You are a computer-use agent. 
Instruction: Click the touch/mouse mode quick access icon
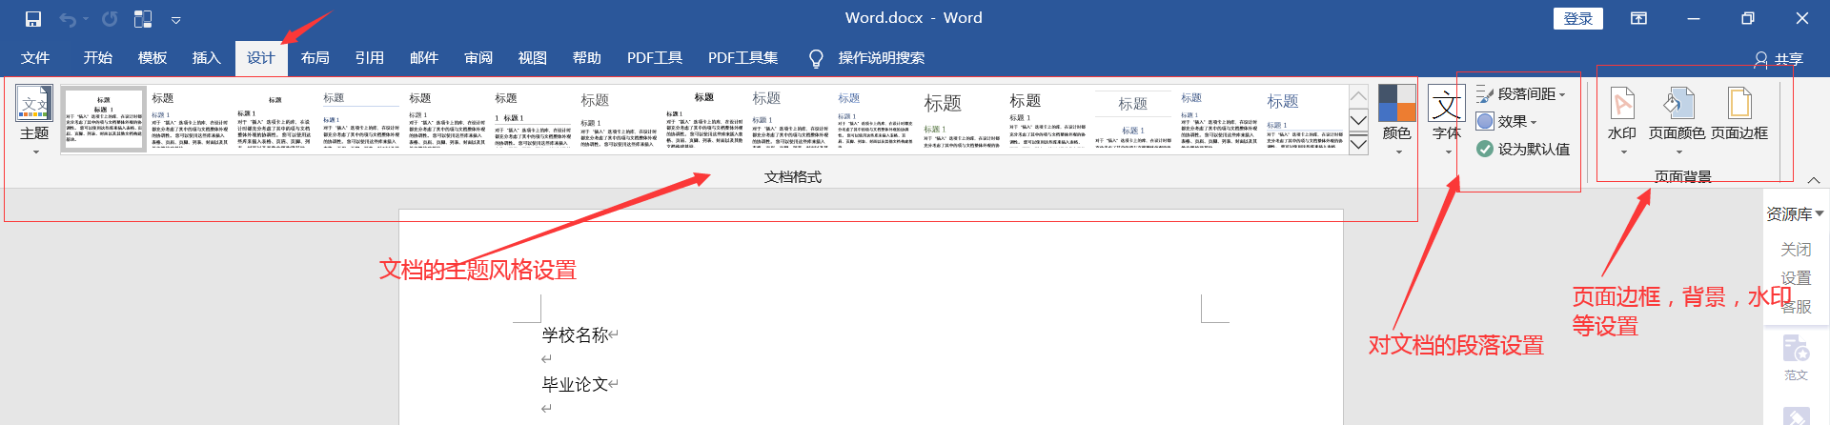143,19
